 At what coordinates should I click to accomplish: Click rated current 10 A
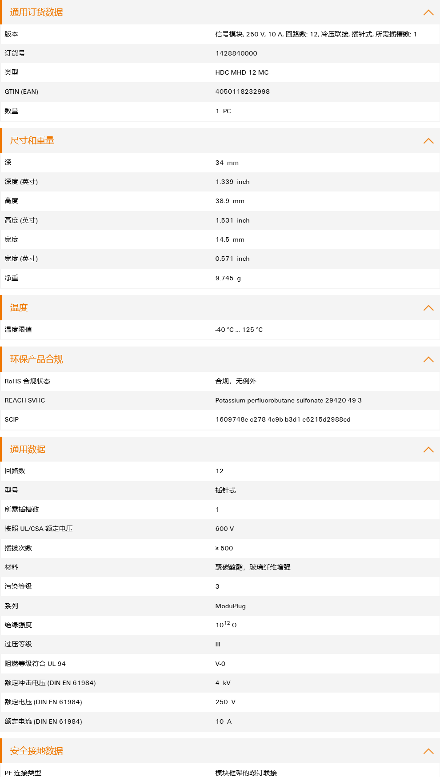tap(224, 721)
